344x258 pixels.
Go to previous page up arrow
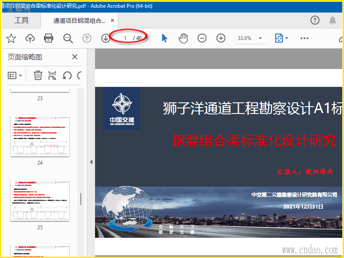pyautogui.click(x=87, y=38)
